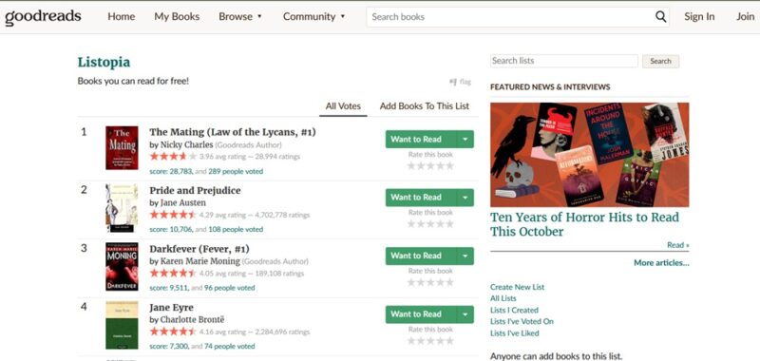Click Sign In link
Image resolution: width=760 pixels, height=361 pixels.
[699, 16]
